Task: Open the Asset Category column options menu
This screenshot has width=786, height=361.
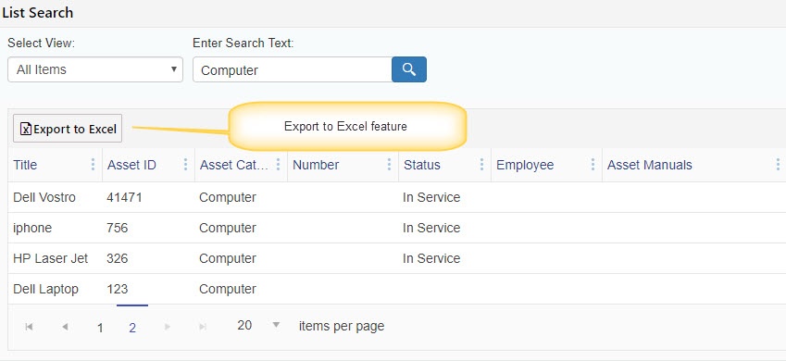Action: (279, 165)
